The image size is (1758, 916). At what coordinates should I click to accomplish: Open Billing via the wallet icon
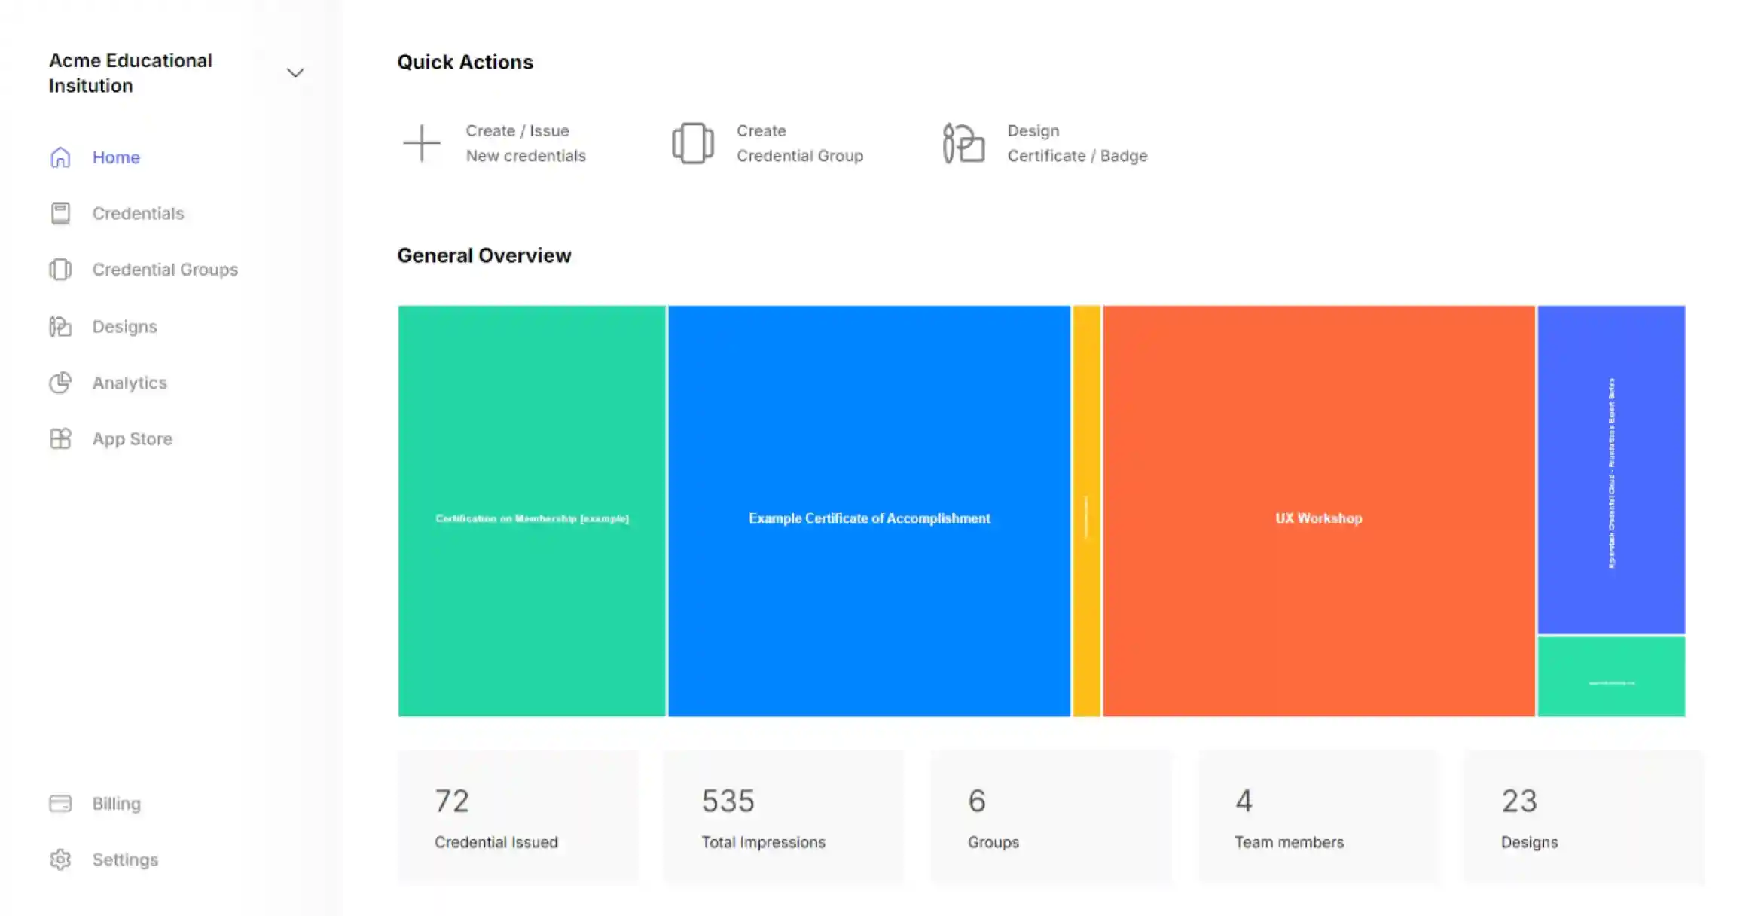click(x=60, y=803)
